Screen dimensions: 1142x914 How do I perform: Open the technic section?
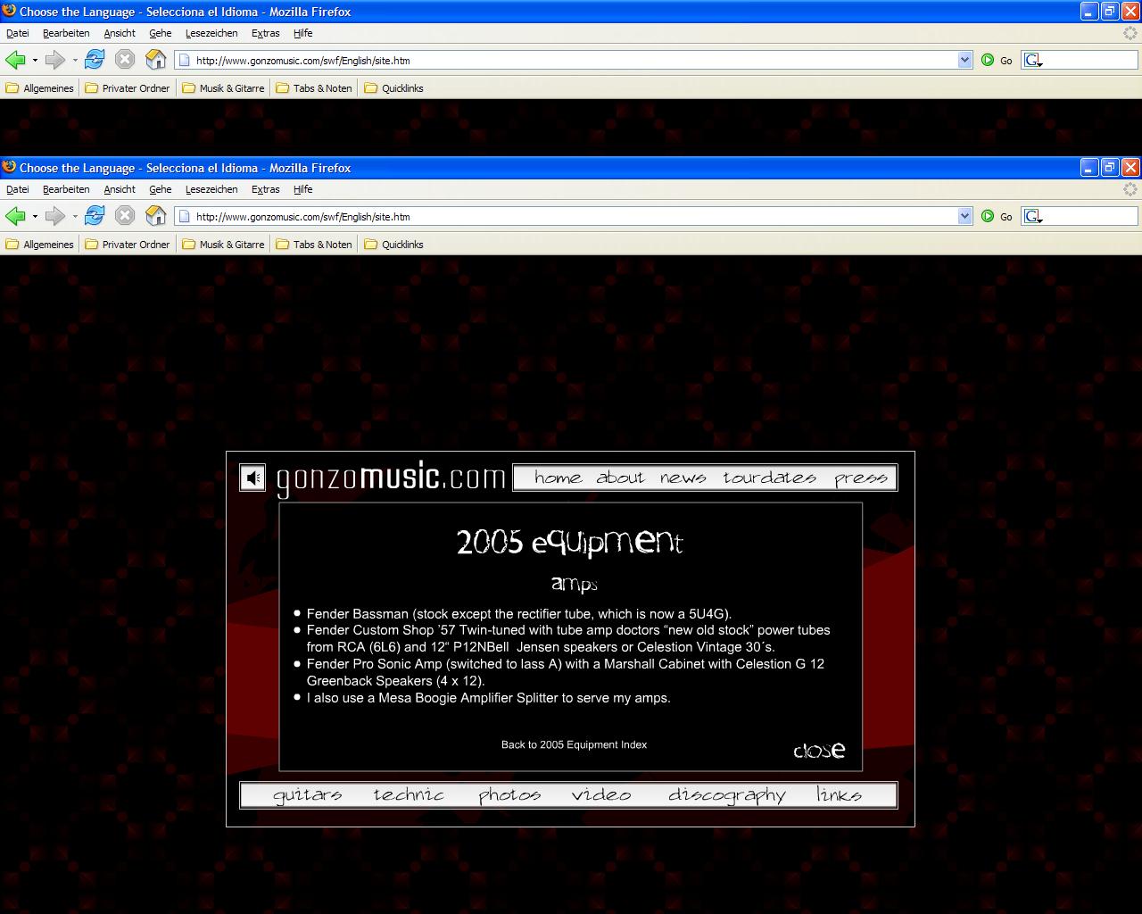(409, 794)
